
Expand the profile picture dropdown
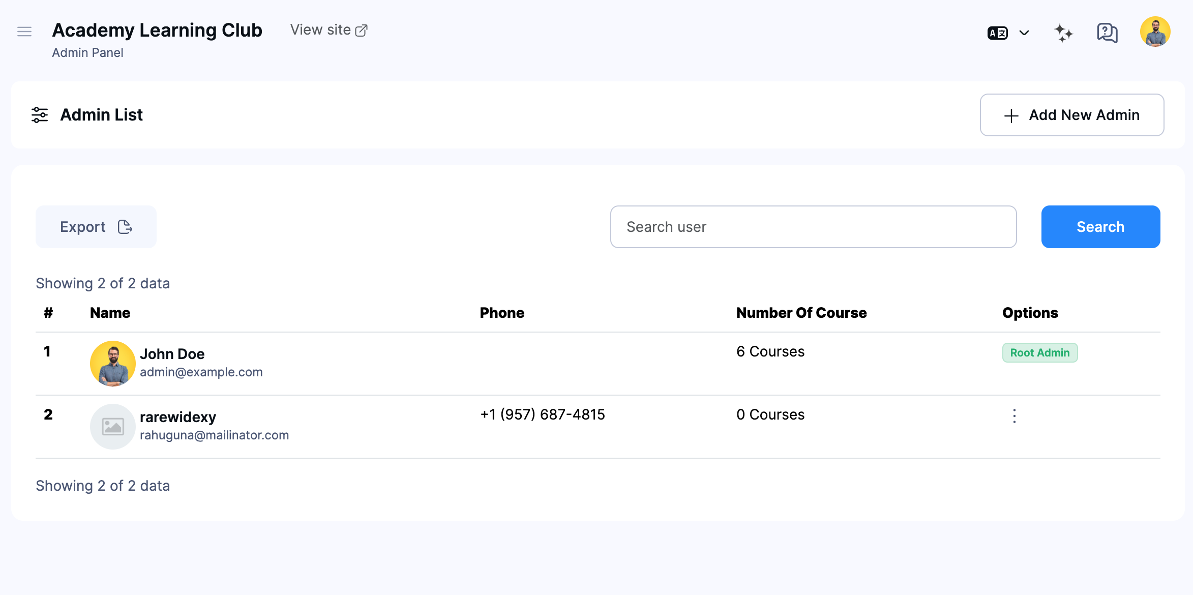[1155, 31]
